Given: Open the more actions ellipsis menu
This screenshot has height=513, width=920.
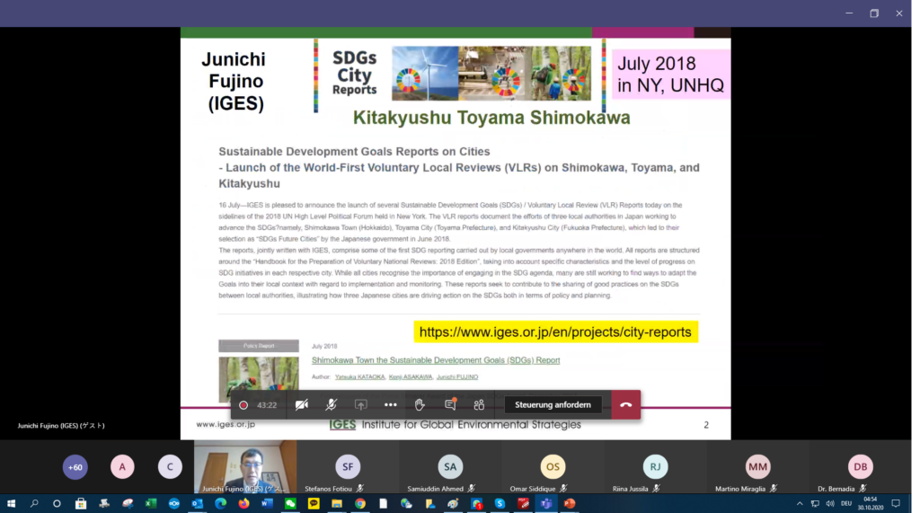Looking at the screenshot, I should (390, 405).
